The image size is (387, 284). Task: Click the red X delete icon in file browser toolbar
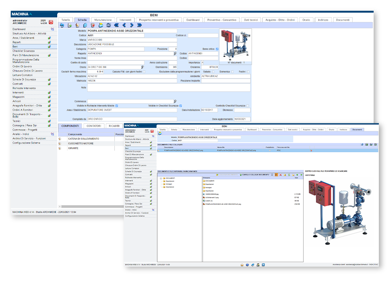click(280, 175)
